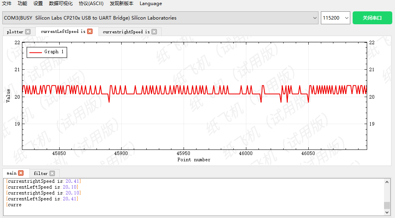
Task: Click the 发现新版本 menu item
Action: coord(122,4)
